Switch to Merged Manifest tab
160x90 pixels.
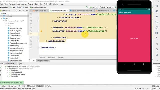coord(43,60)
